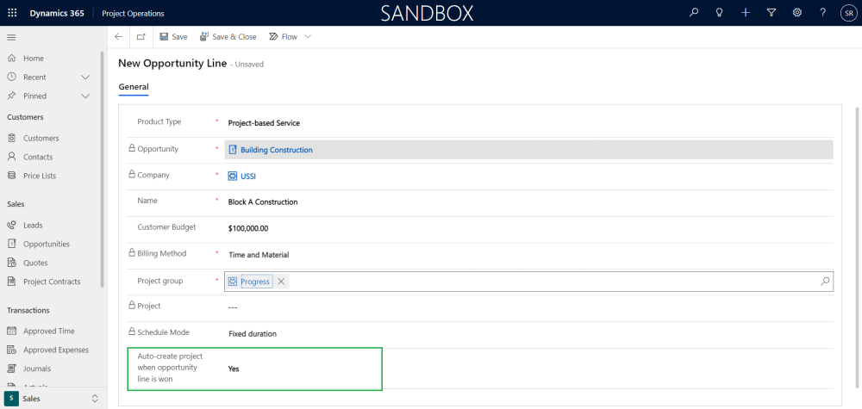Screen dimensions: 862x409
Task: Open Price Lists in the sidebar
Action: coord(40,176)
